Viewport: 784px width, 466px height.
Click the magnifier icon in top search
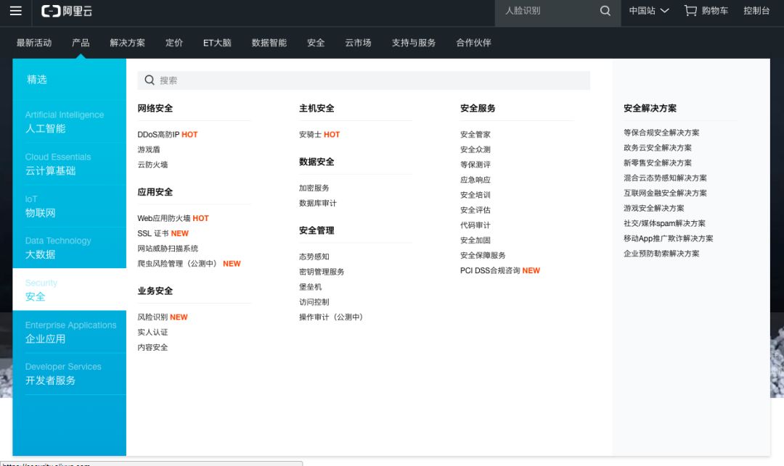click(x=605, y=11)
